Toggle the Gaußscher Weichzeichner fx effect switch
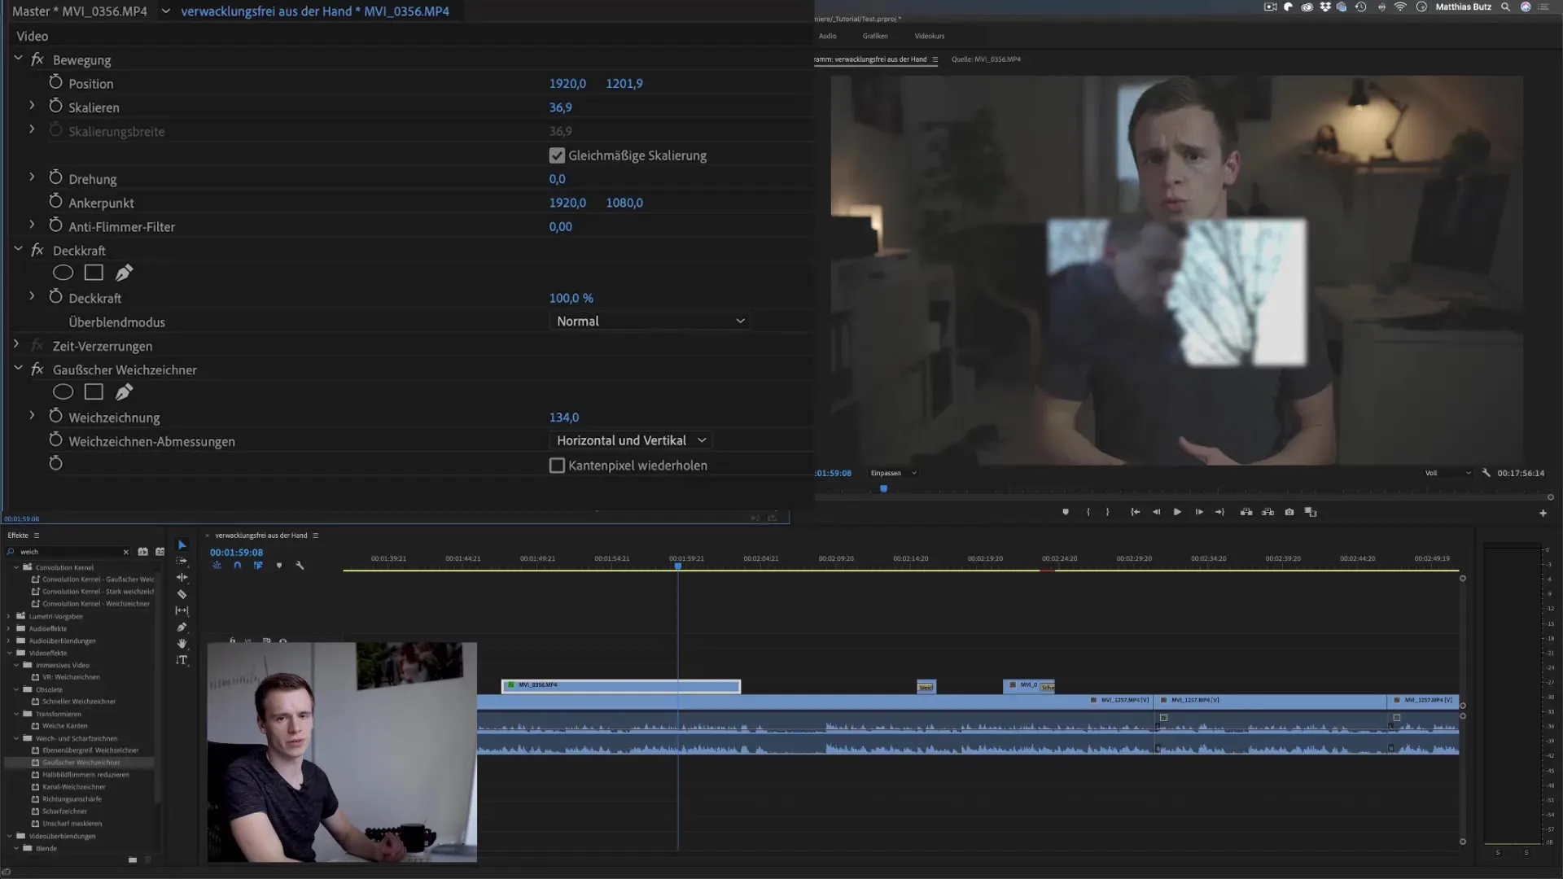 pyautogui.click(x=37, y=370)
